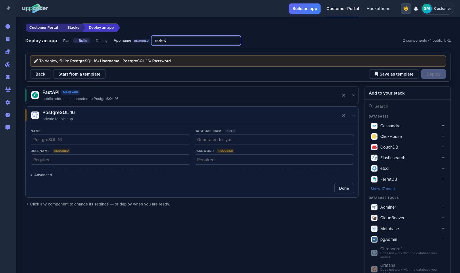
Task: Click Start from a template
Action: coord(79,74)
